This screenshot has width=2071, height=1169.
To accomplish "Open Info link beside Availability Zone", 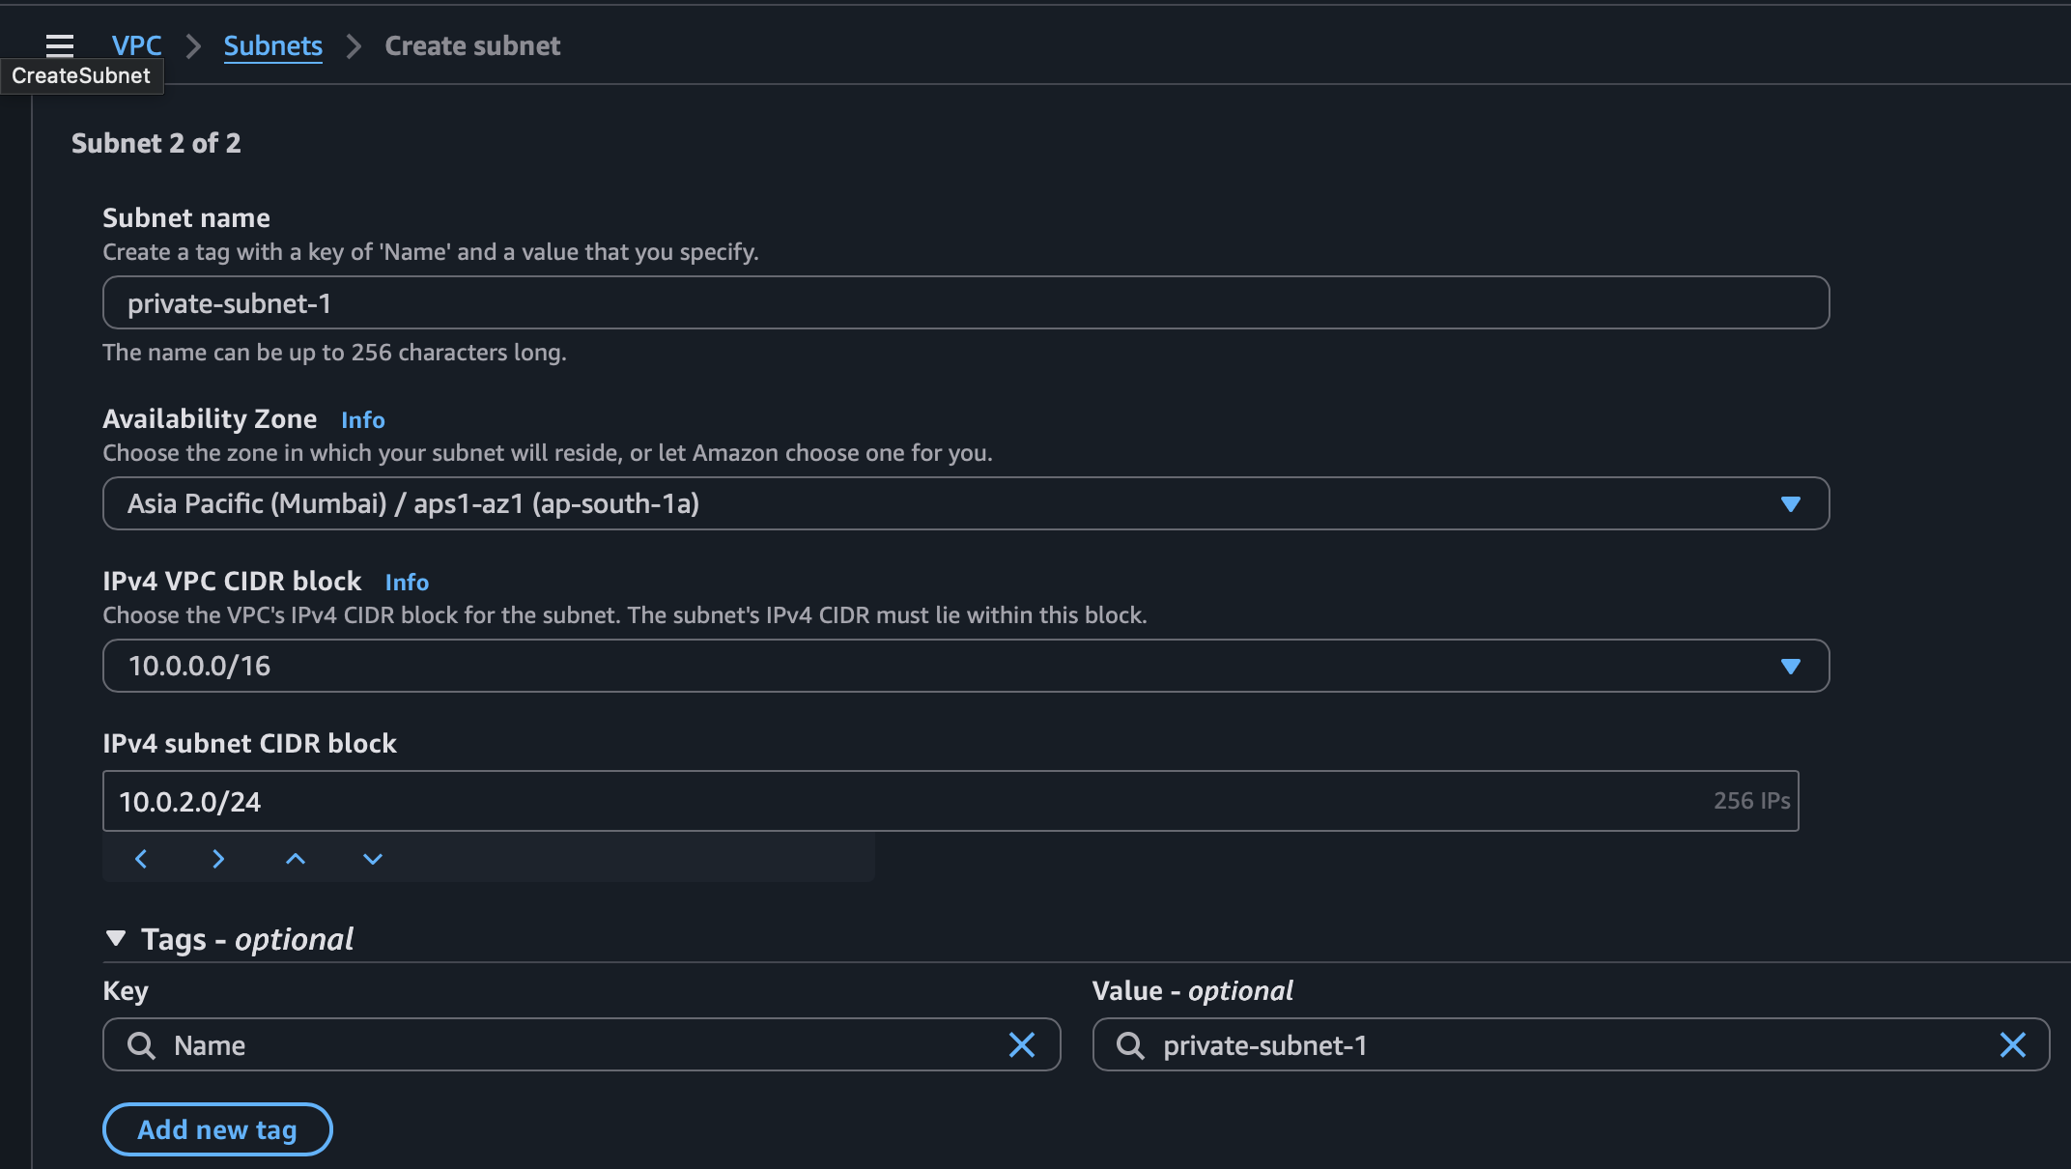I will tap(362, 420).
